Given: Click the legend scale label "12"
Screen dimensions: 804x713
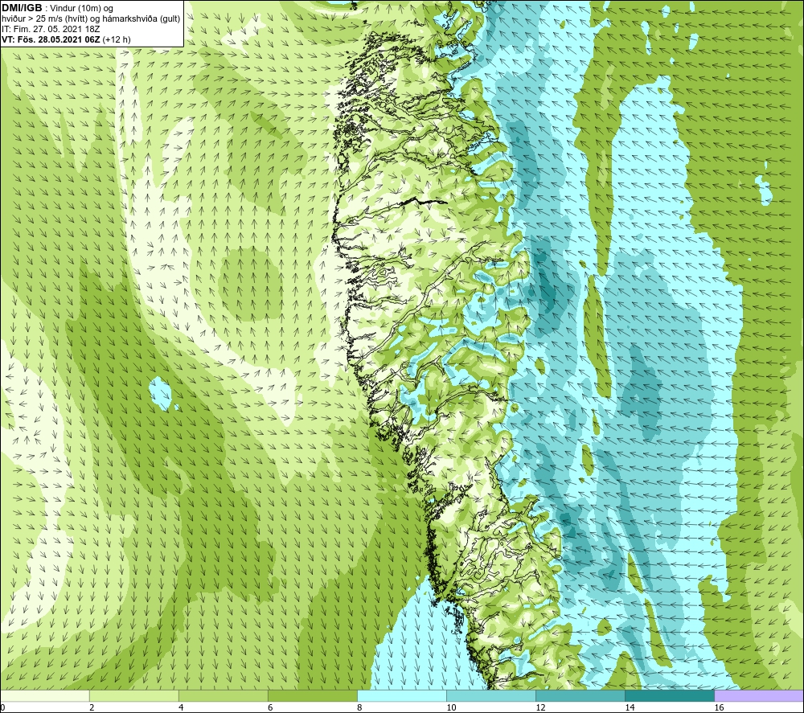Looking at the screenshot, I should (x=540, y=708).
